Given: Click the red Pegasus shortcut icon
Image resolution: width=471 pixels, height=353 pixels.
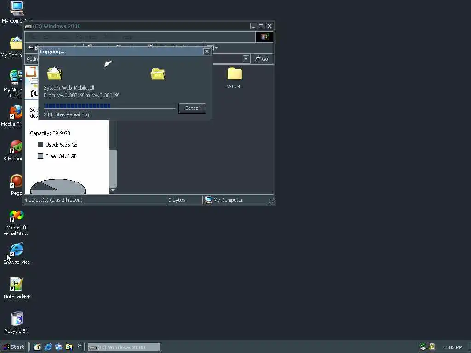Looking at the screenshot, I should coord(16,181).
